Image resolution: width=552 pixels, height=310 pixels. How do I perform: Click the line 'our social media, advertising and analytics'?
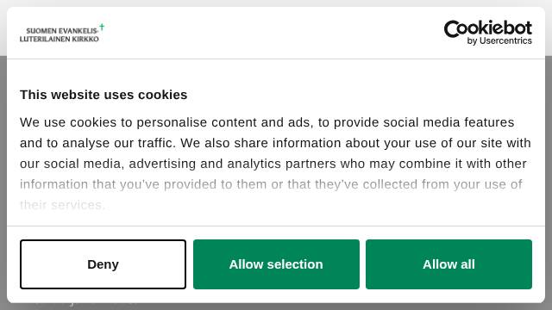pos(273,164)
